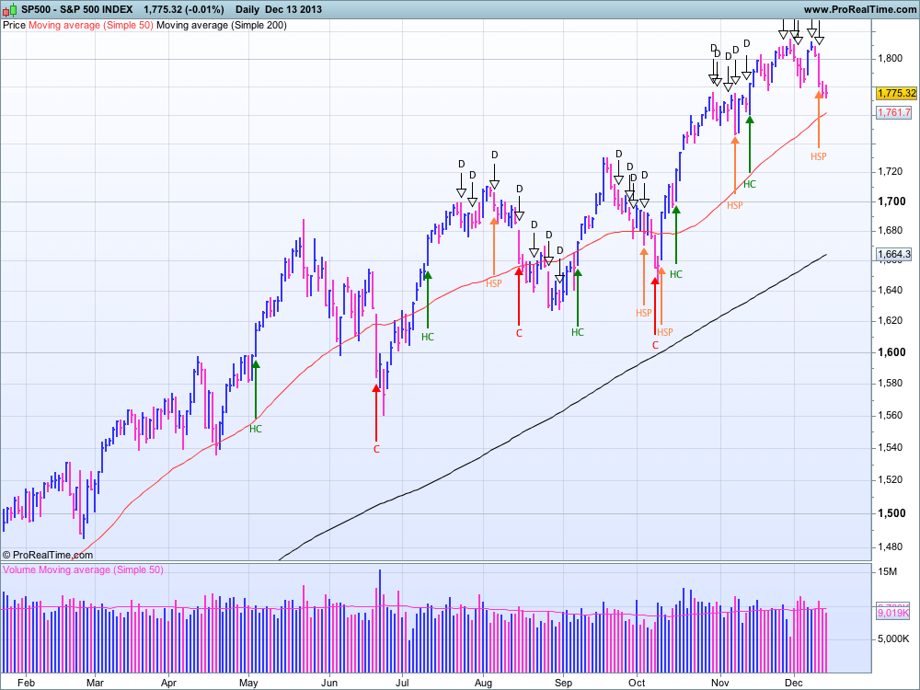
Task: Click the yellow 1,775.32 current price tag
Action: click(896, 93)
